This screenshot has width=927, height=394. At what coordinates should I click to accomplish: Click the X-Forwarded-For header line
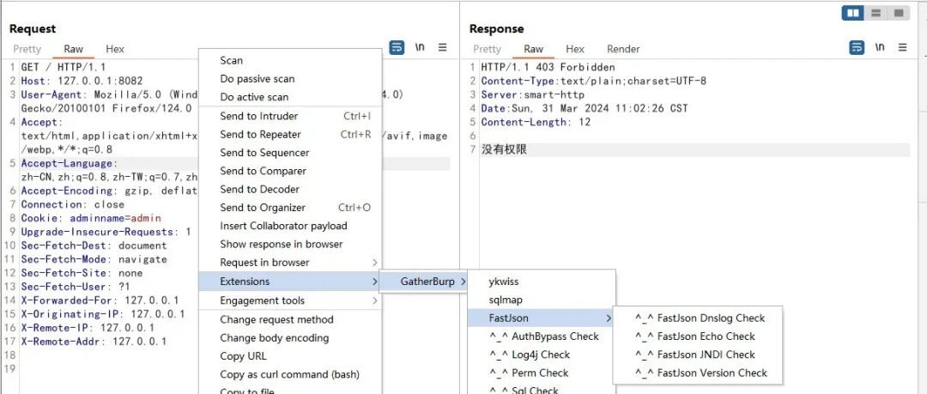pos(100,300)
